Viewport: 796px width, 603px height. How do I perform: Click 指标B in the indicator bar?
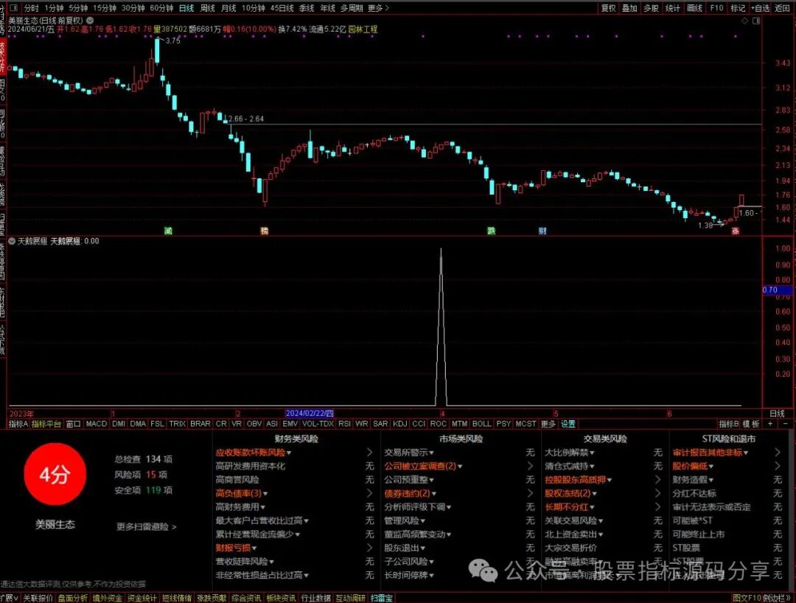point(728,424)
